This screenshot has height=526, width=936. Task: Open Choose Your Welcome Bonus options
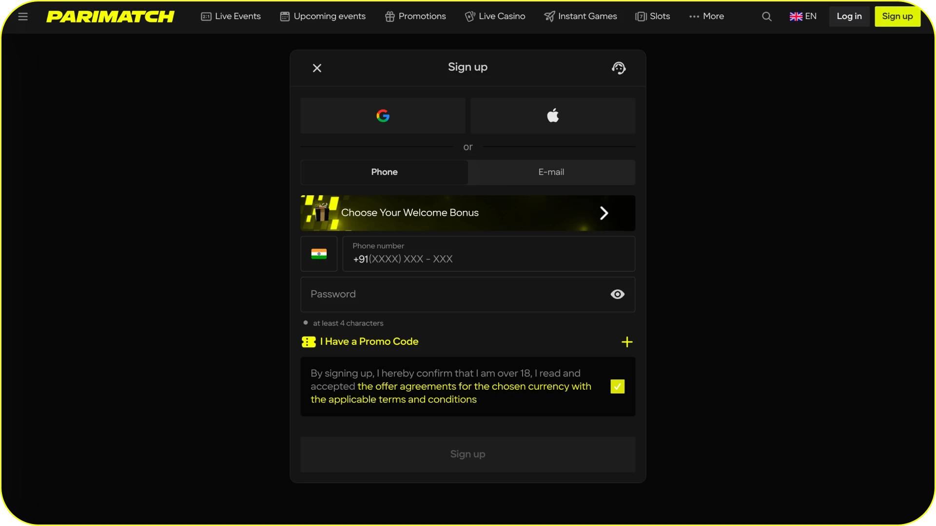coord(468,213)
